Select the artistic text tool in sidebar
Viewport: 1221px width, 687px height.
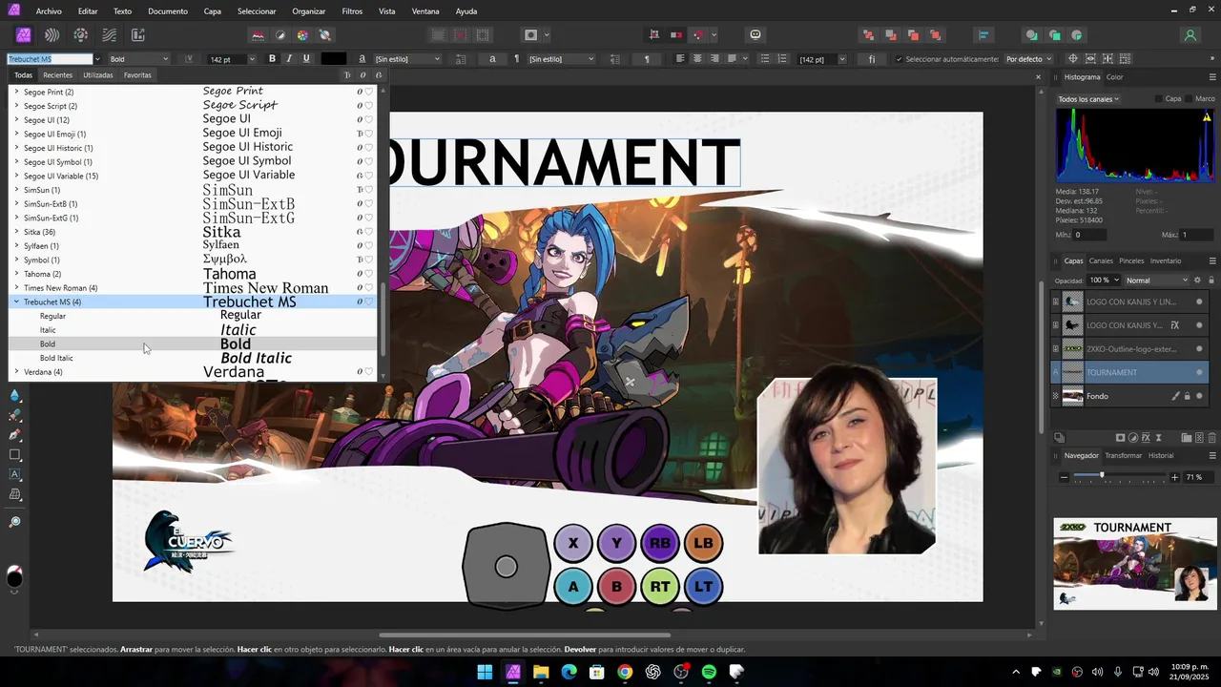[14, 474]
